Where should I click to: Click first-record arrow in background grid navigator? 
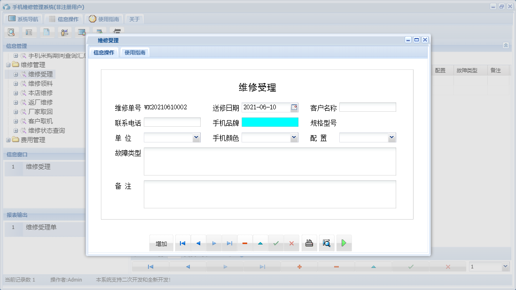pyautogui.click(x=150, y=267)
